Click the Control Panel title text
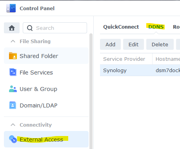The width and height of the screenshot is (180, 149). click(x=37, y=8)
